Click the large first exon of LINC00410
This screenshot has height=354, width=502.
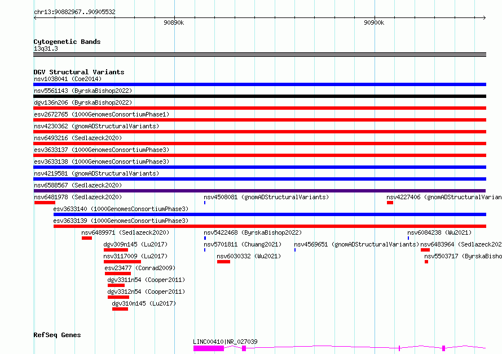(x=209, y=348)
